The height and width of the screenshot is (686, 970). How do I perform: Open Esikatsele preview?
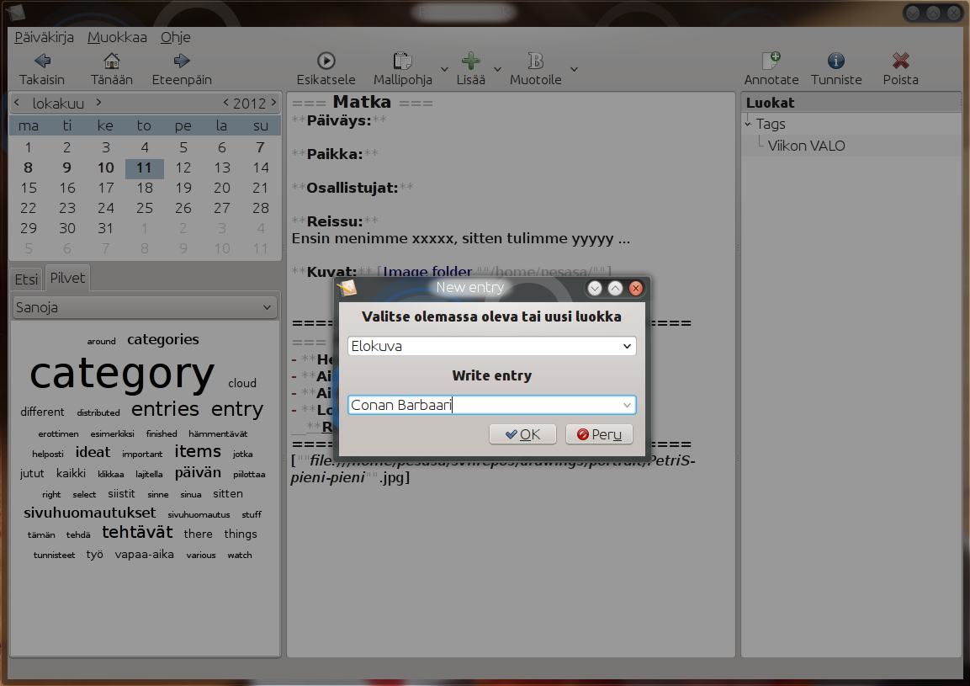coord(326,61)
